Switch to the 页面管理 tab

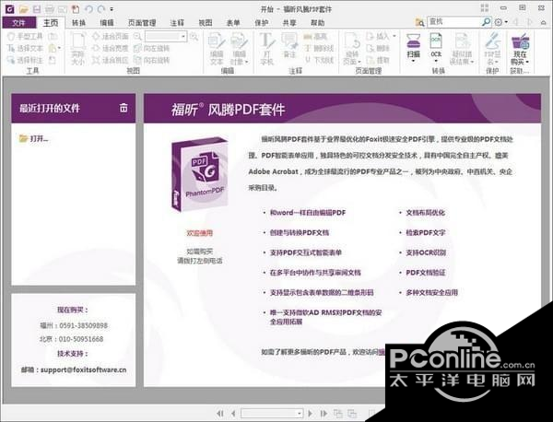[x=142, y=22]
